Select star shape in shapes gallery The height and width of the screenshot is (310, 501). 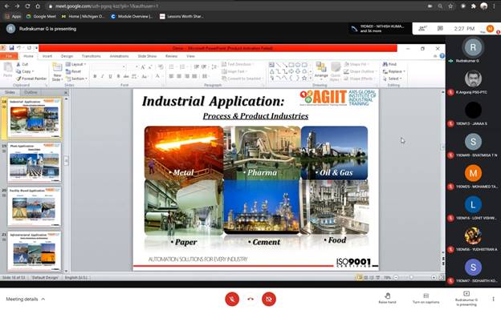pos(304,78)
